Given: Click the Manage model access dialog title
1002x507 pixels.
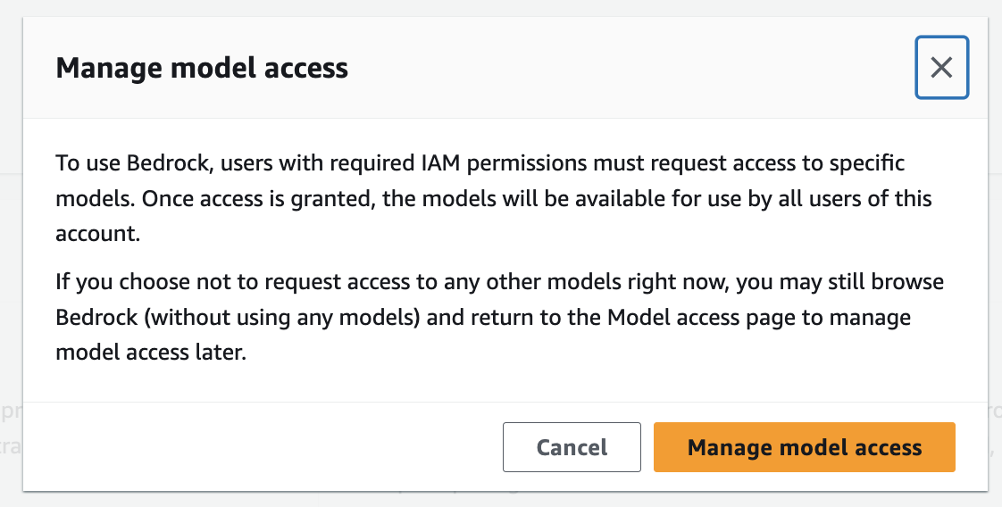Looking at the screenshot, I should 202,68.
